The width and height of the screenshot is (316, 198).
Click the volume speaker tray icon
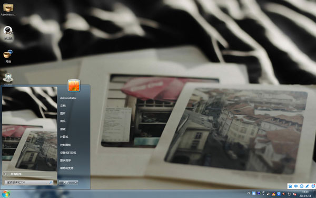(x=283, y=194)
